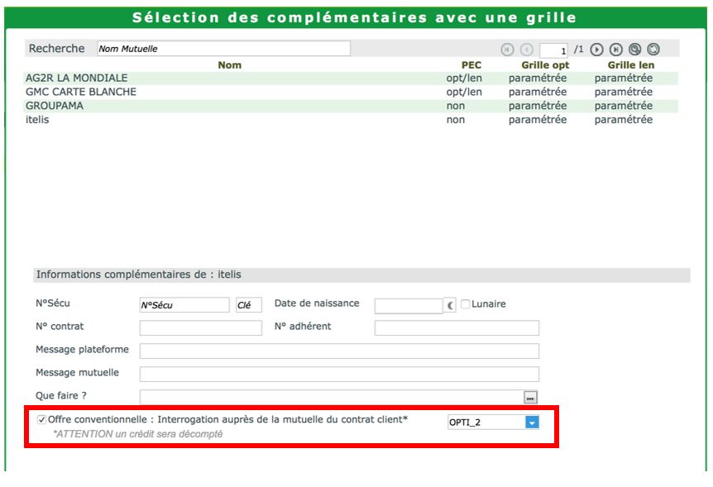The height and width of the screenshot is (487, 713).
Task: Click GMC CARTE BLANCHE Grille opt paramétrée
Action: [538, 92]
